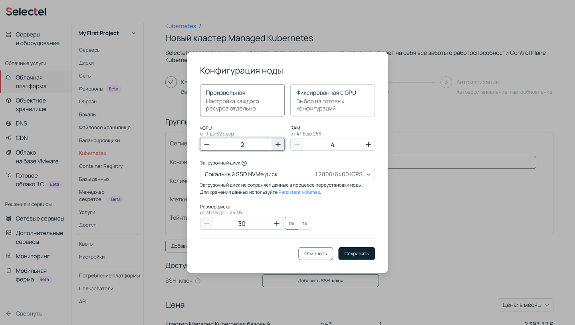The width and height of the screenshot is (575, 325).
Task: Open Persistent Volumes link
Action: click(x=299, y=192)
